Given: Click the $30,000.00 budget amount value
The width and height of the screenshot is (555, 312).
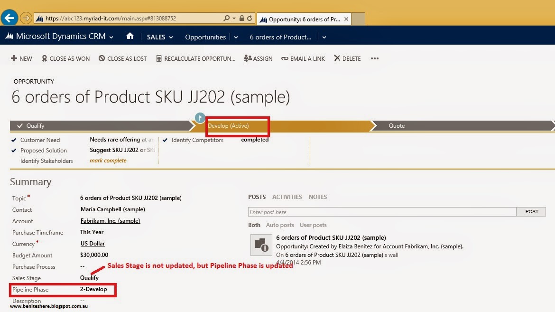Looking at the screenshot, I should [x=94, y=255].
